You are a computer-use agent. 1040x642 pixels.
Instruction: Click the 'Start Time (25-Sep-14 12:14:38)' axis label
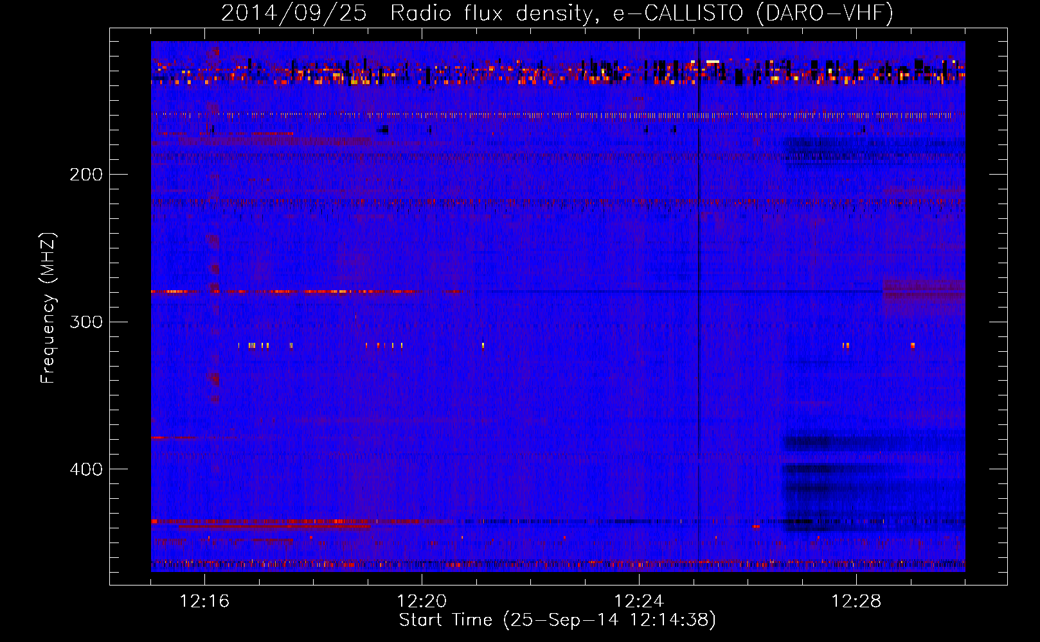[x=557, y=620]
